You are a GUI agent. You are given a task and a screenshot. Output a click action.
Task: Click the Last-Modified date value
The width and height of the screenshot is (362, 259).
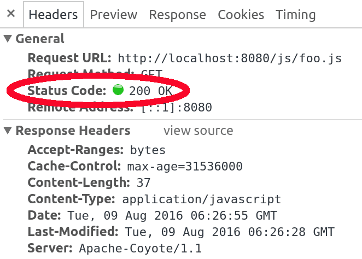[x=230, y=232]
